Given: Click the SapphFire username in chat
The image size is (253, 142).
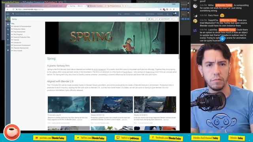Looking at the screenshot, I should point(213,20).
